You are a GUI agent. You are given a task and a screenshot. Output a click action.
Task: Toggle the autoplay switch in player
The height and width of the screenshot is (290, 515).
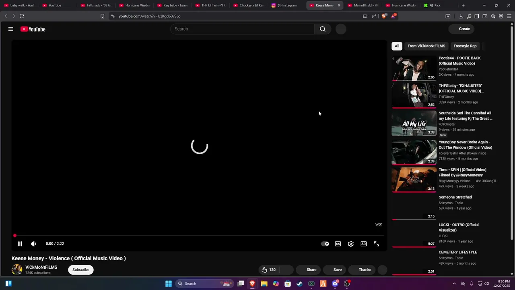(x=325, y=244)
